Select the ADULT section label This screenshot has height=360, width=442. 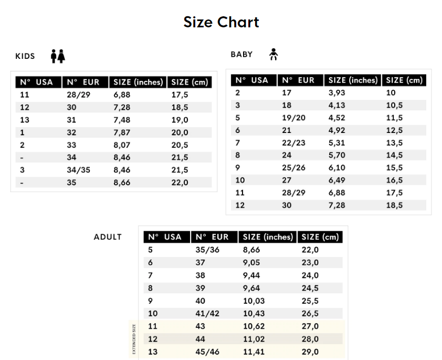click(x=108, y=237)
